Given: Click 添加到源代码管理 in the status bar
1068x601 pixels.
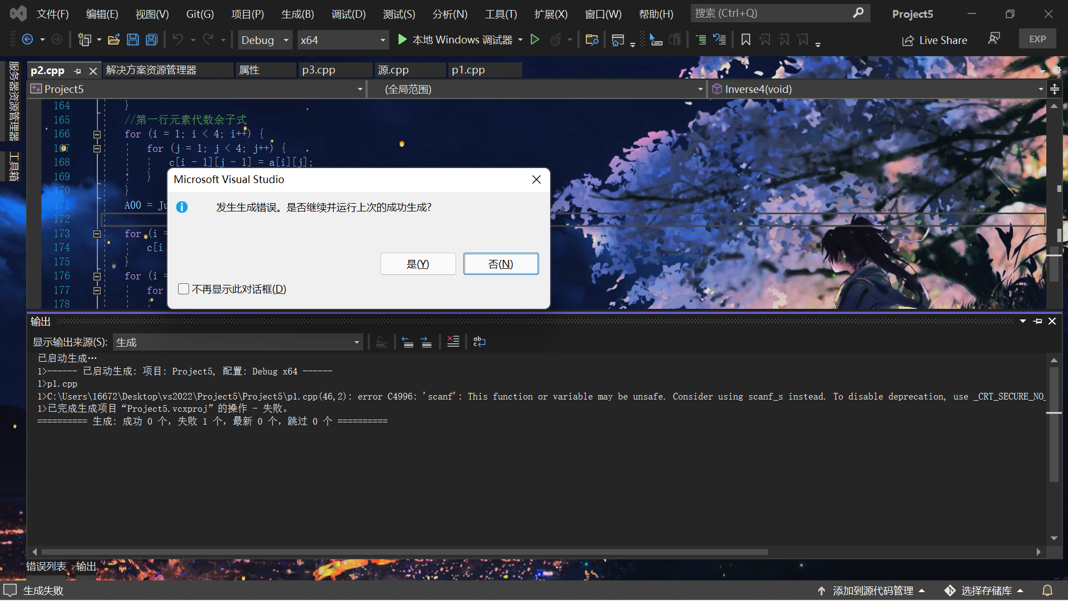Looking at the screenshot, I should pyautogui.click(x=872, y=590).
